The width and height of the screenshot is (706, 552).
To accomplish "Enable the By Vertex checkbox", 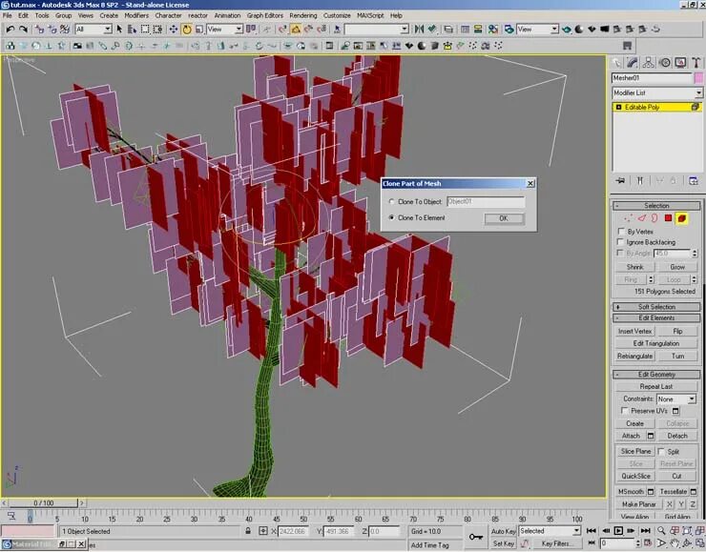I will pyautogui.click(x=621, y=232).
